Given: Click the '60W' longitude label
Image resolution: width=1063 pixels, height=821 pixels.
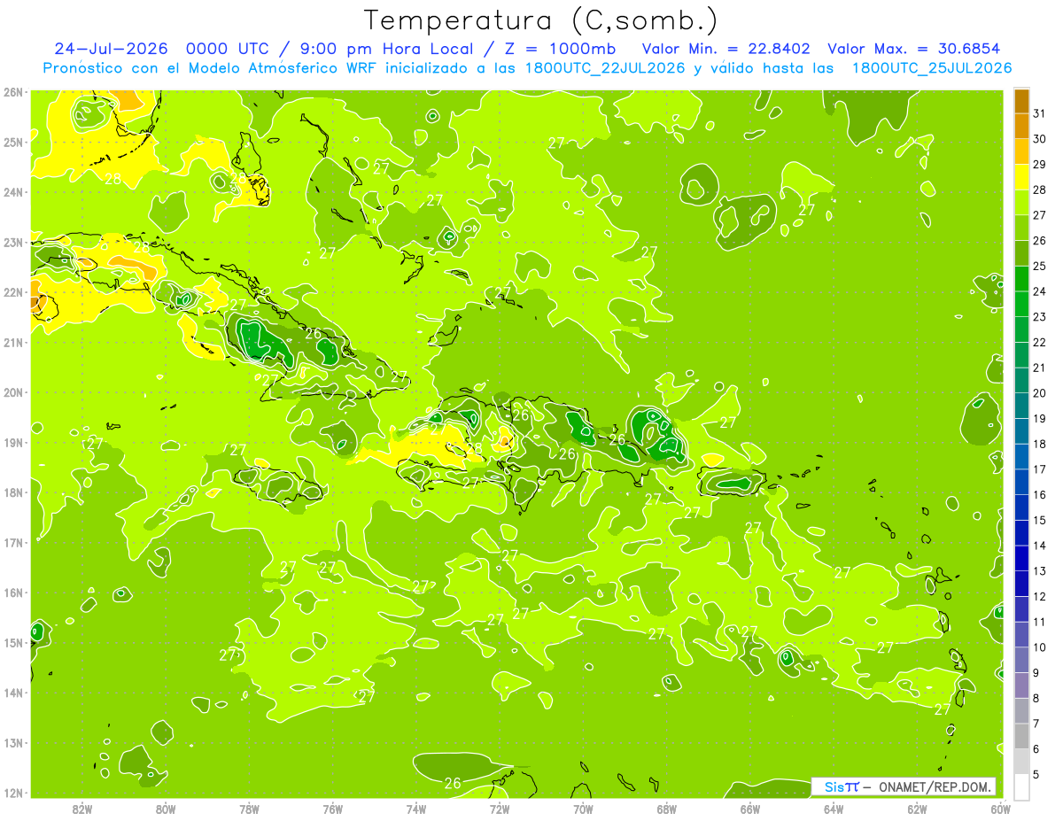Looking at the screenshot, I should (1000, 809).
